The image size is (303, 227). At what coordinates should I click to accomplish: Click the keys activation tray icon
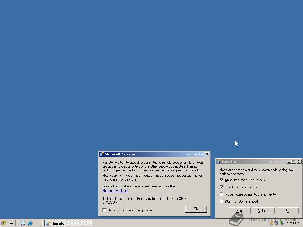point(272,223)
